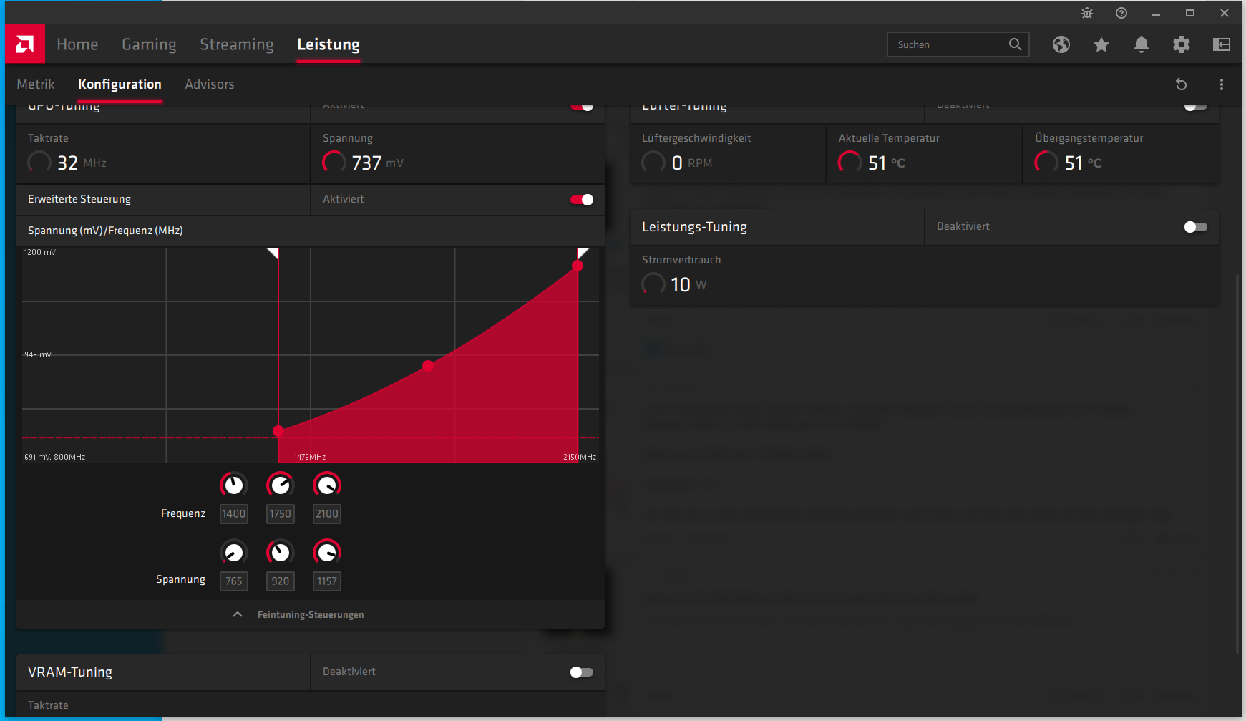Launch the web browser globe icon
Screen dimensions: 1246x721
(x=1061, y=44)
